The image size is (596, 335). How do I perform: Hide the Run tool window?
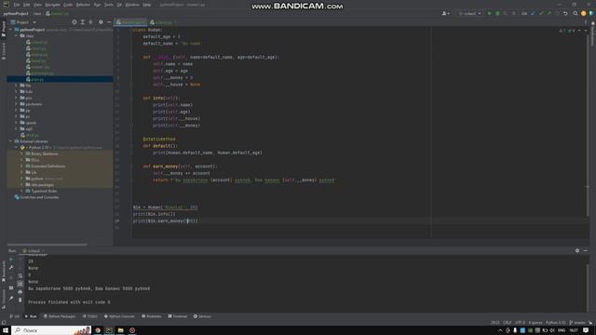[x=586, y=250]
